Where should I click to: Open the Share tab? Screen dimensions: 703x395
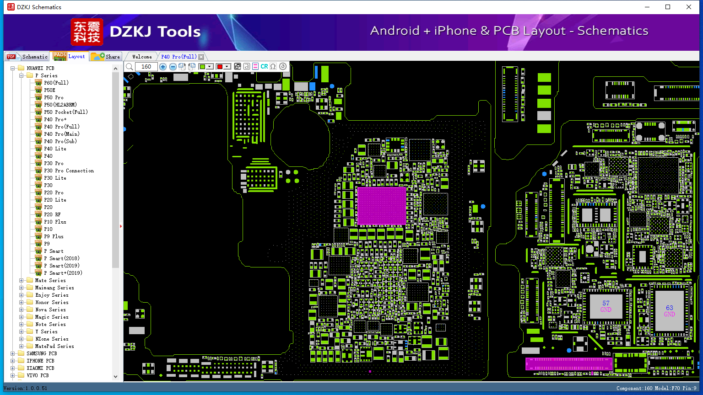tap(106, 57)
